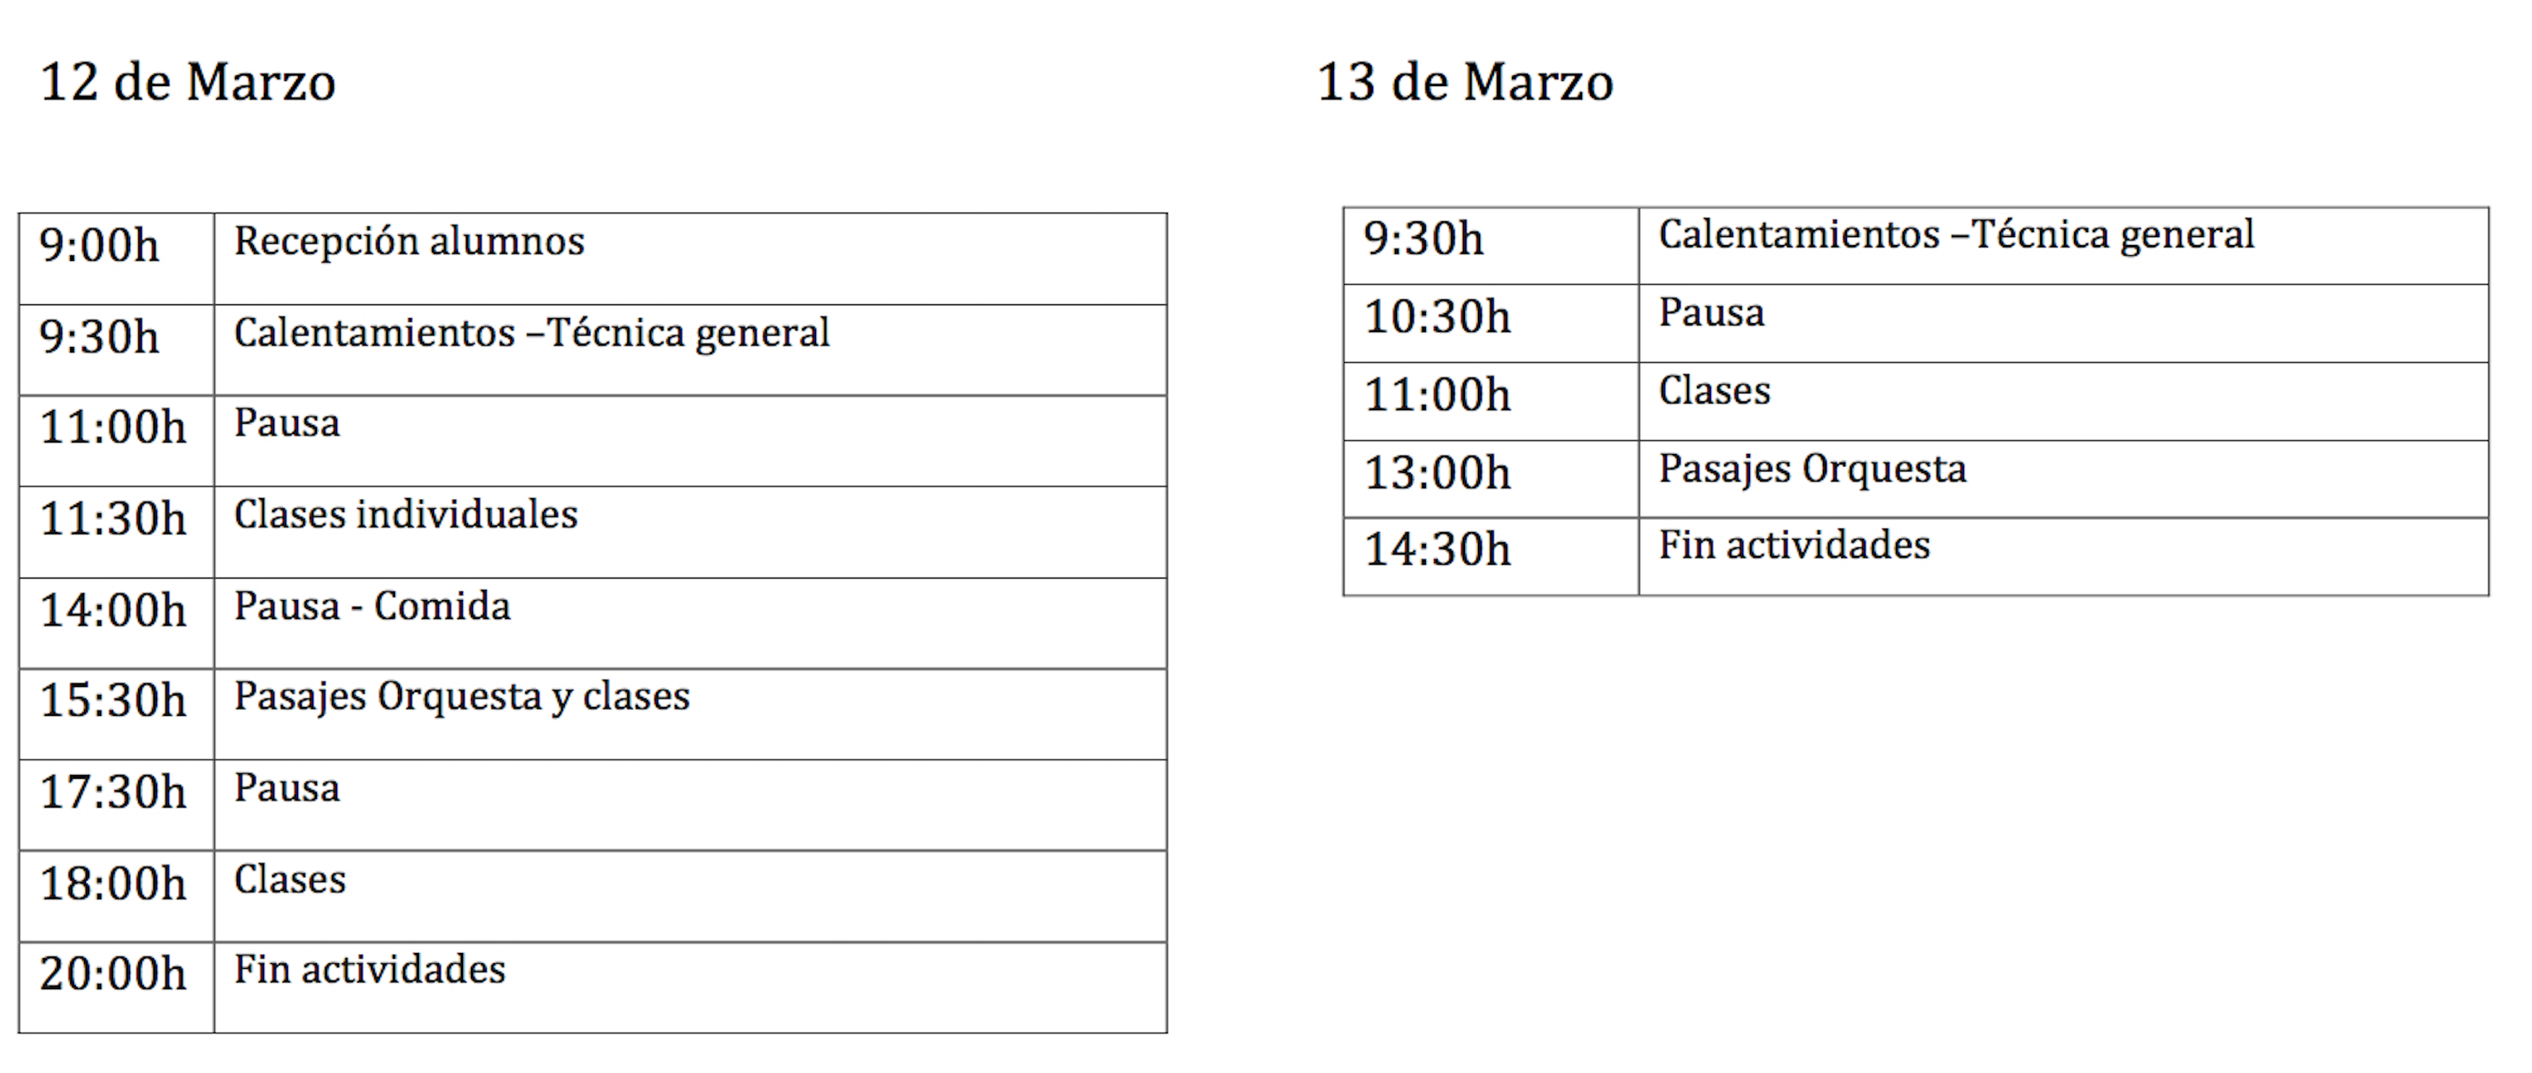Select "Fin actividades" in the 14:30h row
2532x1073 pixels.
coord(1794,547)
